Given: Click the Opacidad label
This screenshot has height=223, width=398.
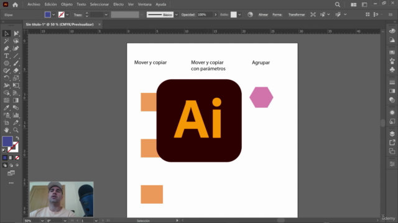Looking at the screenshot, I should (188, 15).
